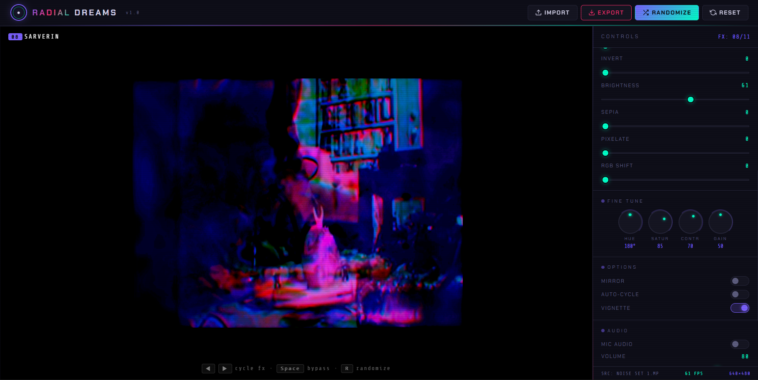Click the next effect arrow key
Image resolution: width=758 pixels, height=380 pixels.
tap(225, 368)
